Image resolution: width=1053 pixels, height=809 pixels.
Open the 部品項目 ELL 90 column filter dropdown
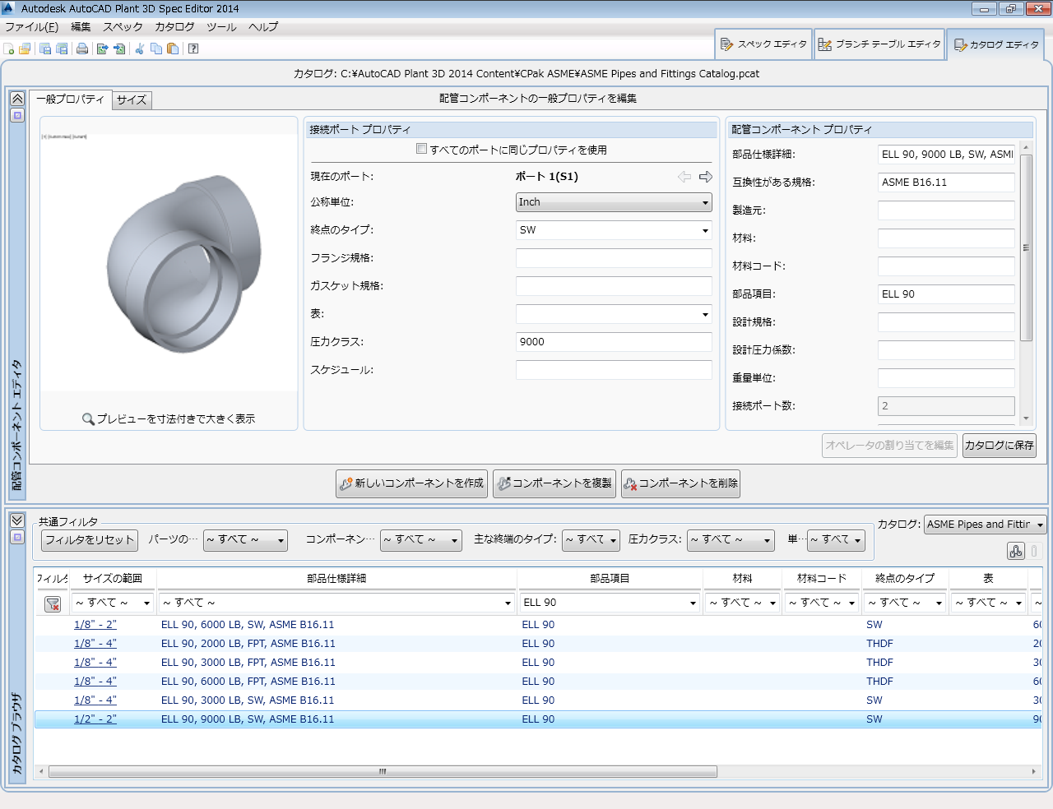click(x=610, y=603)
